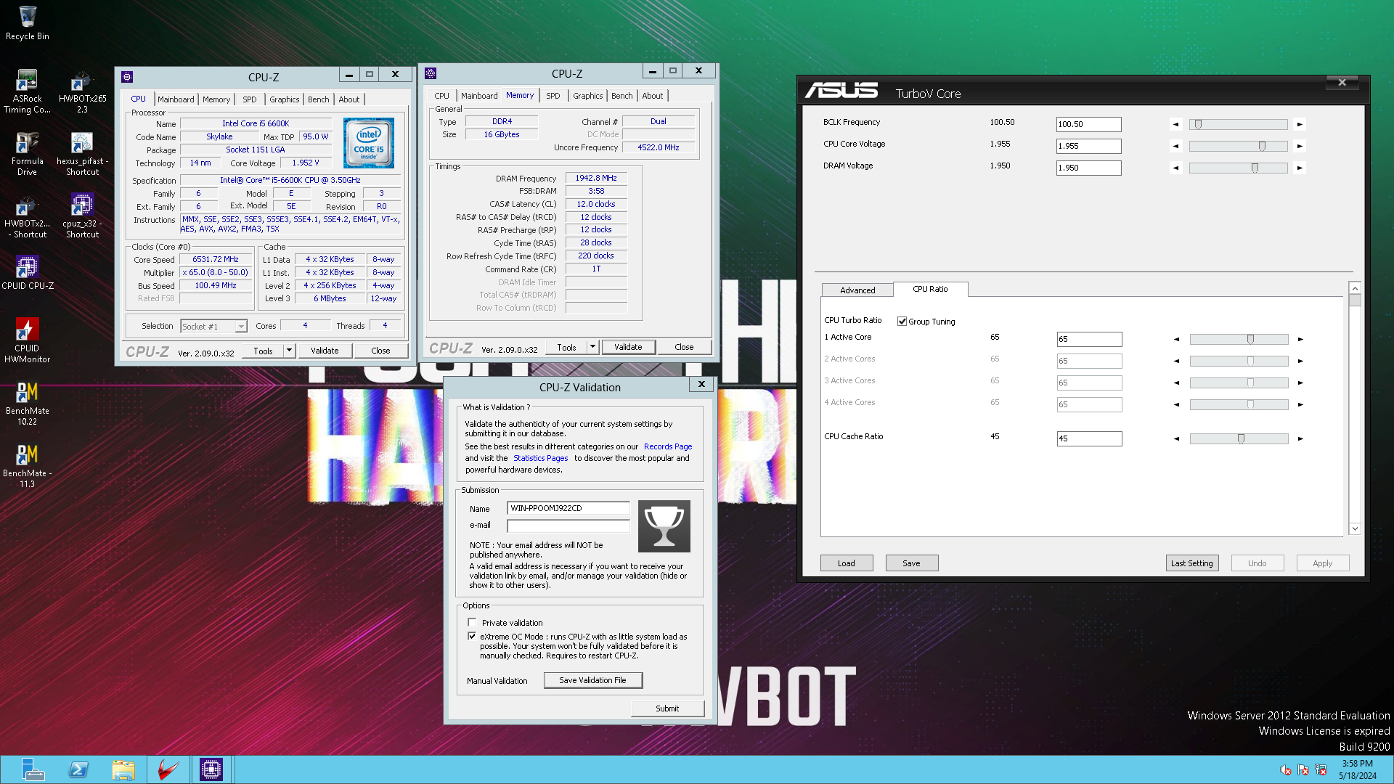Click the BCLK Frequency value field 100.50
This screenshot has height=784, width=1394.
coord(1088,124)
